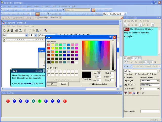The image size is (162, 122).
Task: Click the Hue value field
Action: click(99, 73)
